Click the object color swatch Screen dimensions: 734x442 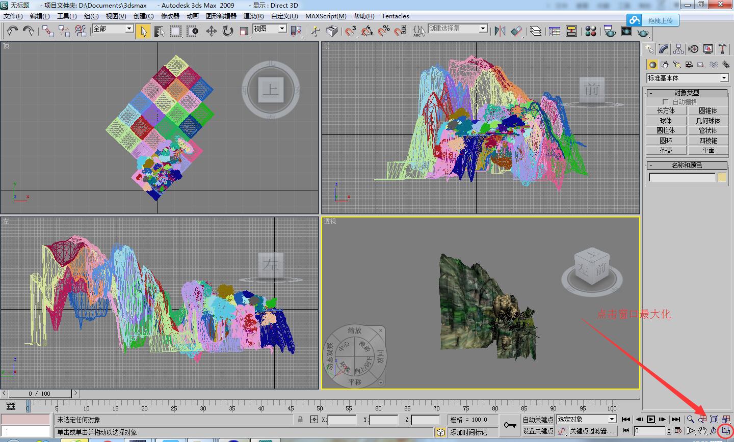coord(722,177)
